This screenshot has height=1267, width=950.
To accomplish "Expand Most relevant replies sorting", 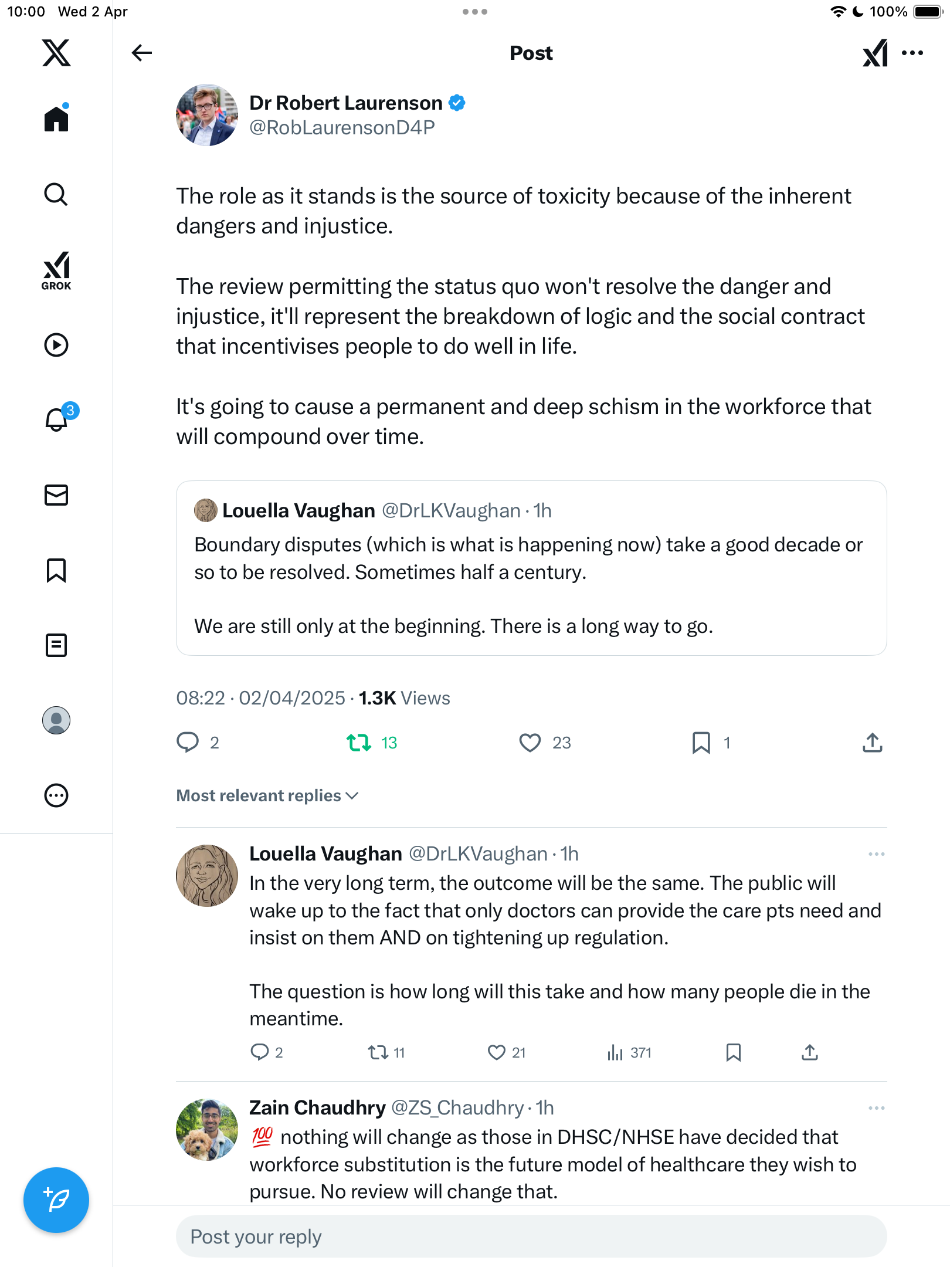I will 267,795.
